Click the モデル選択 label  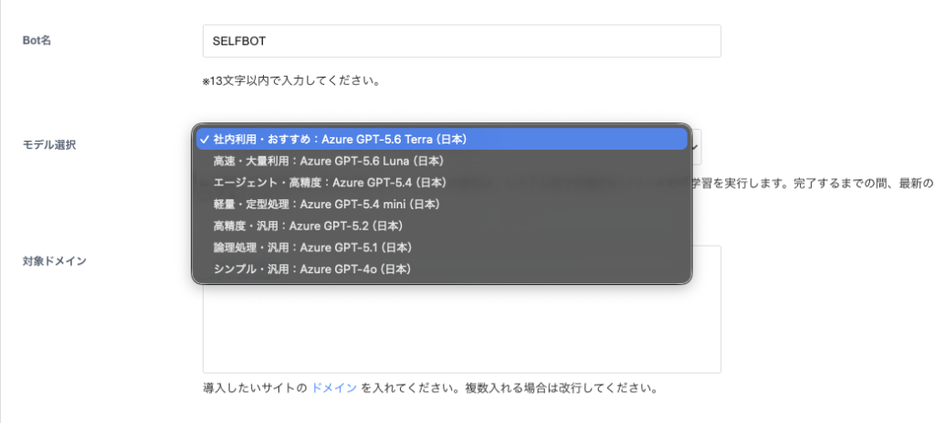pos(49,145)
